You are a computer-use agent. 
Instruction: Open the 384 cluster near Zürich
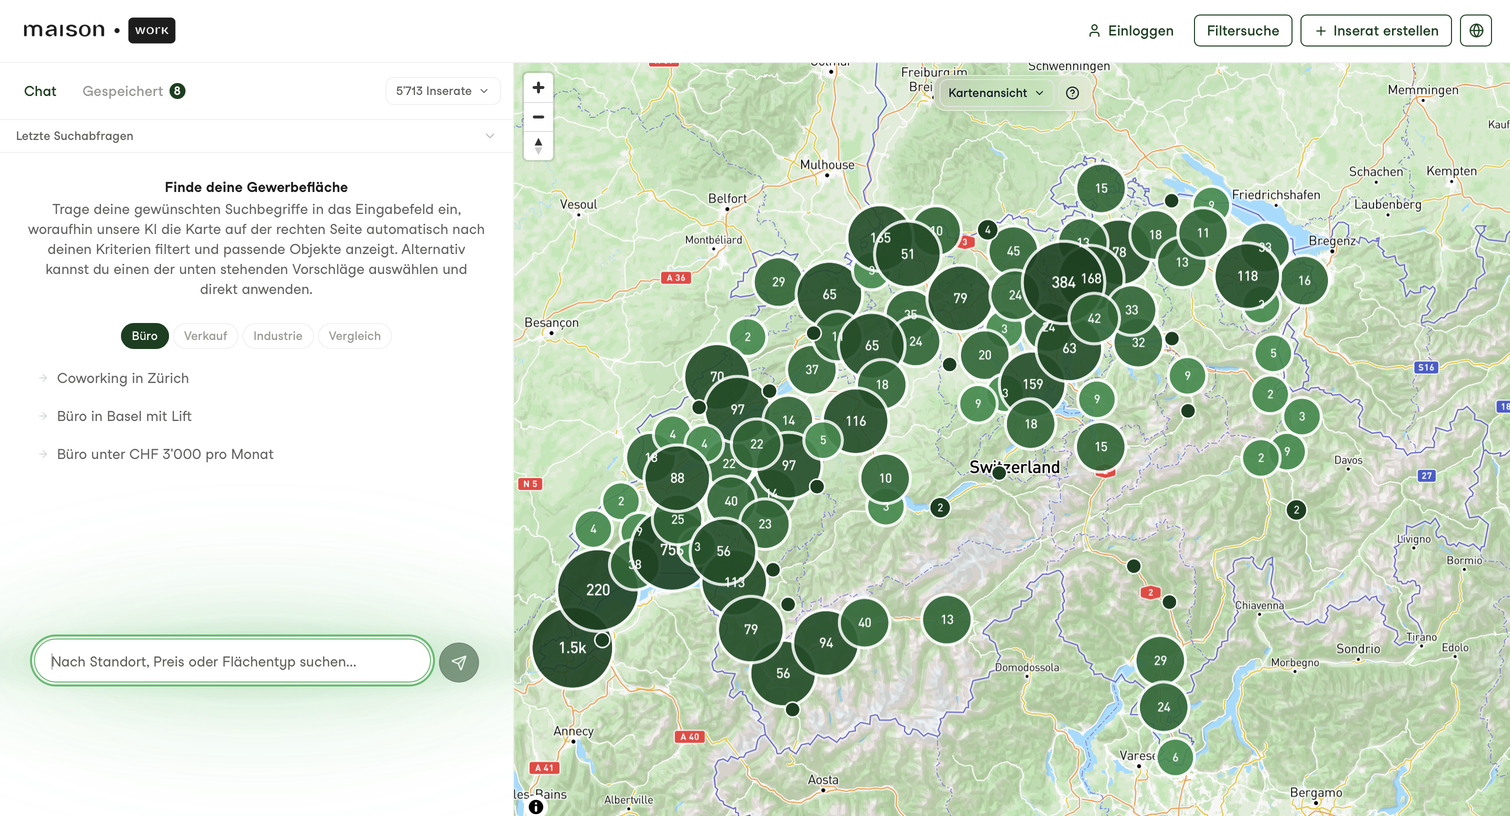pos(1062,282)
